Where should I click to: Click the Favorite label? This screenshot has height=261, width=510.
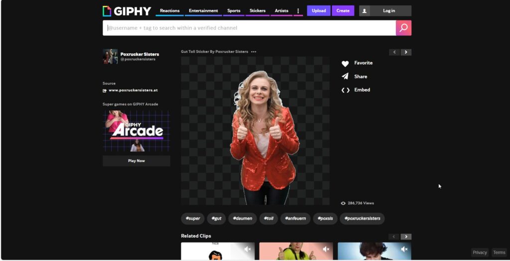click(x=363, y=63)
